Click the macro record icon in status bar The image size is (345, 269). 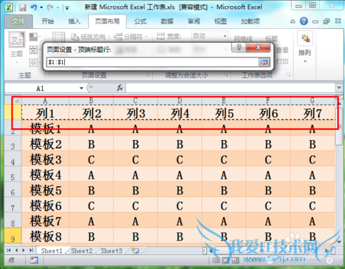pyautogui.click(x=34, y=260)
